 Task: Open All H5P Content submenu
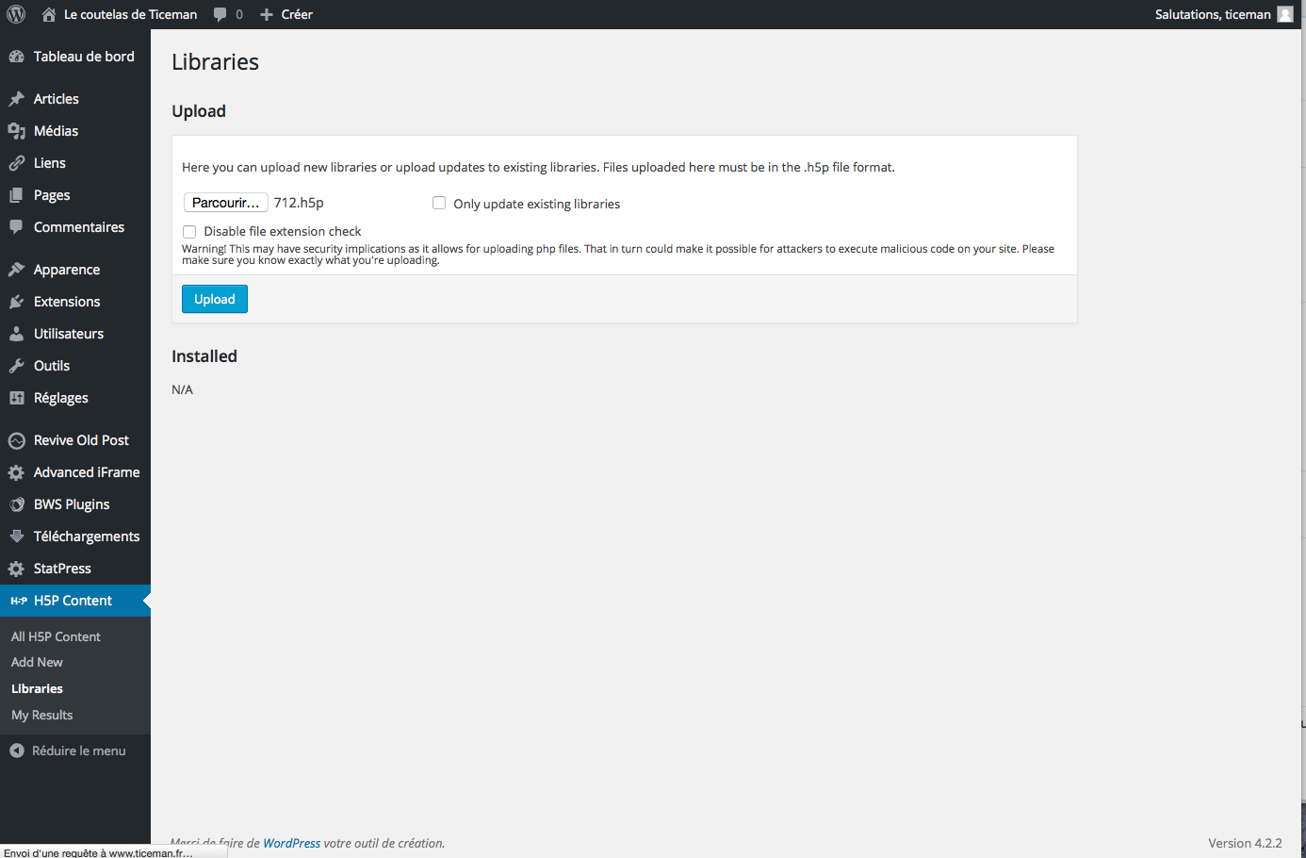(56, 636)
